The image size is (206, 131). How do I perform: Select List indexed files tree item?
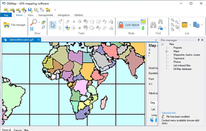tap(182, 65)
